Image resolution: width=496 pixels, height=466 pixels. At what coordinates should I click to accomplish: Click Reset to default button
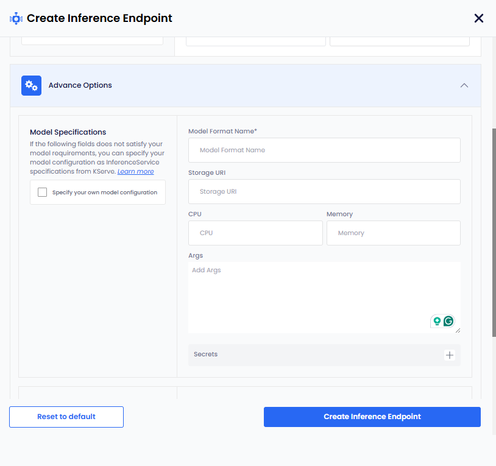point(66,417)
